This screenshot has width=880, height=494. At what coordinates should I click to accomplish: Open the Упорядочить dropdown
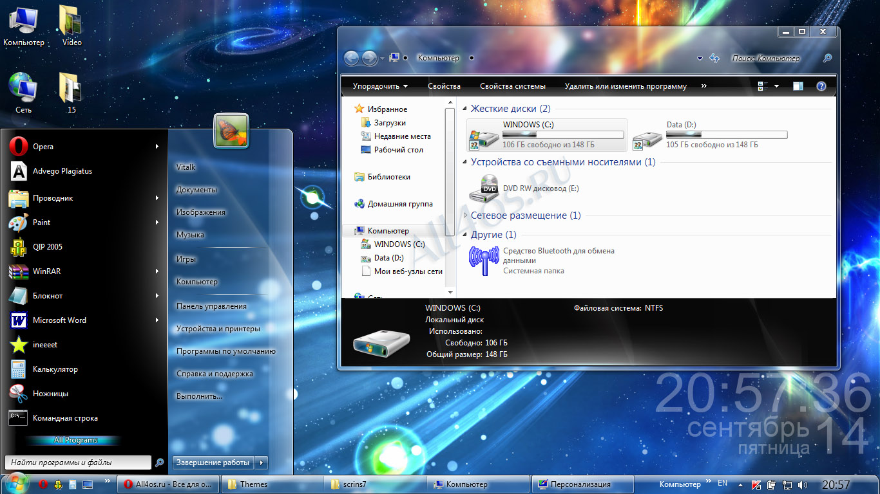point(380,86)
